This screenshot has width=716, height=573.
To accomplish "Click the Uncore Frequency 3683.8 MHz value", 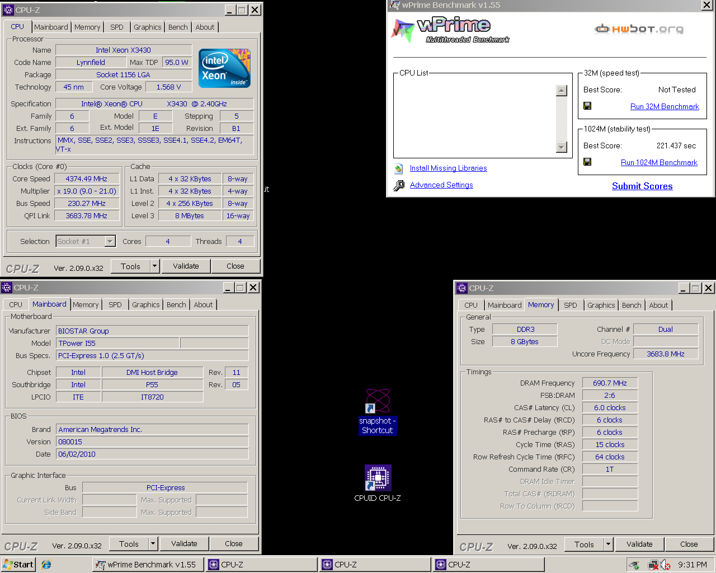I will click(x=666, y=354).
